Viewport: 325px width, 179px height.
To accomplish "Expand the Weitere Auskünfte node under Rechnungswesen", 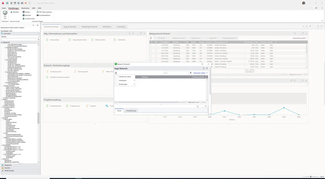I will [x=3, y=98].
